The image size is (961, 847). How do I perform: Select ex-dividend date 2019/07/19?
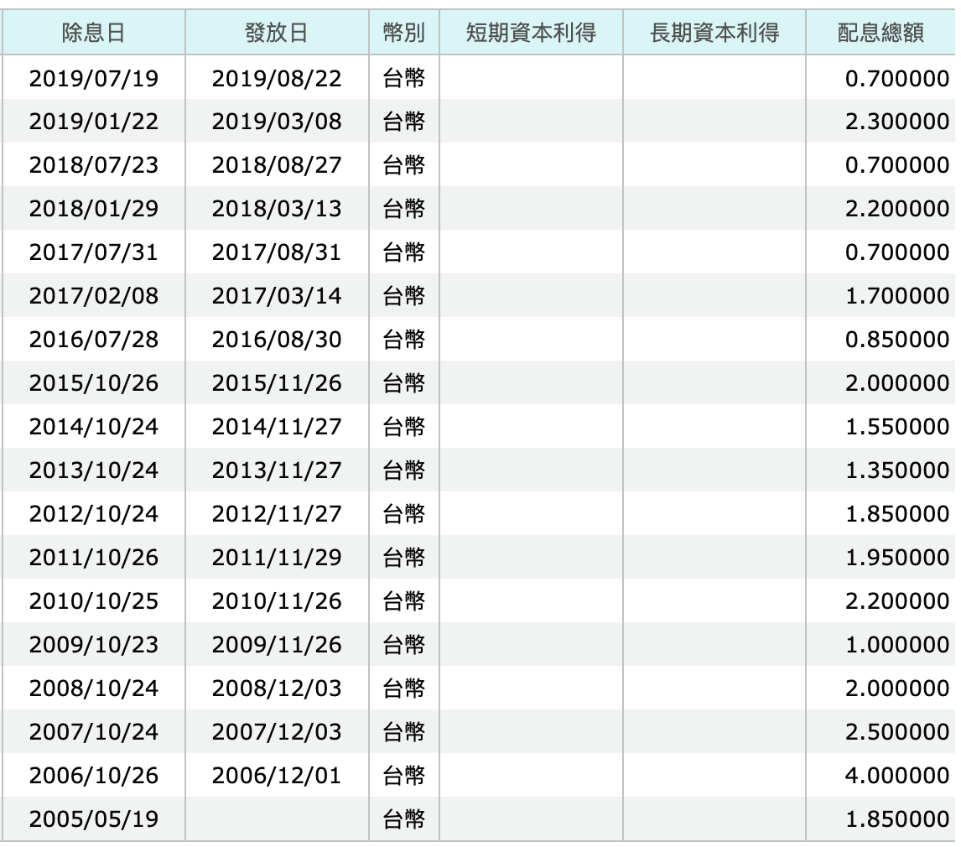tap(94, 79)
